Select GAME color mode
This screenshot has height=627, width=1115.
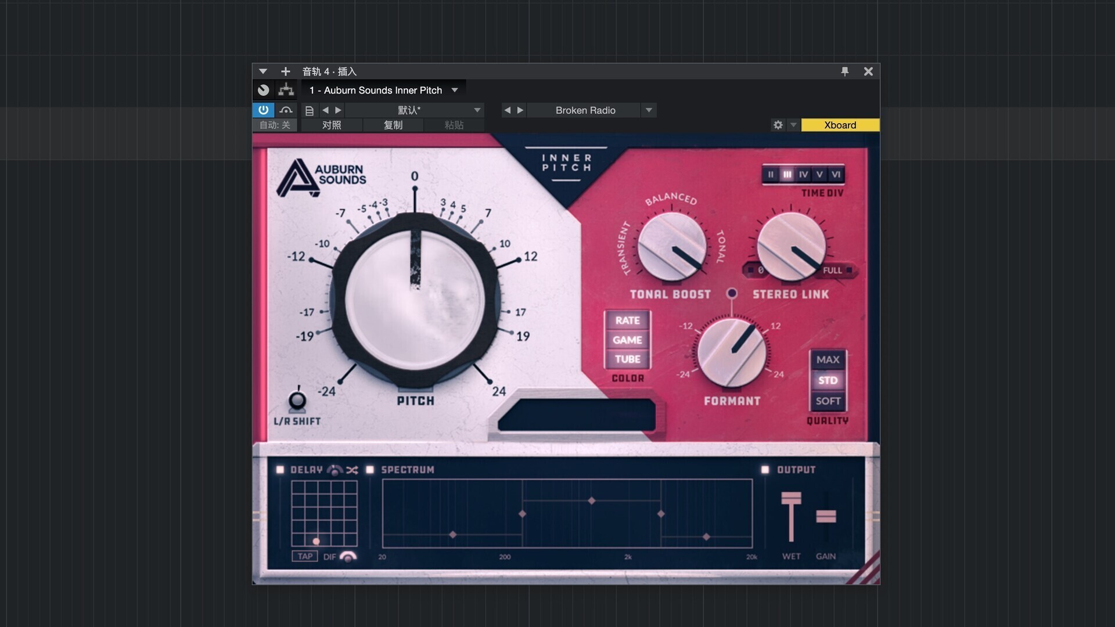[627, 340]
